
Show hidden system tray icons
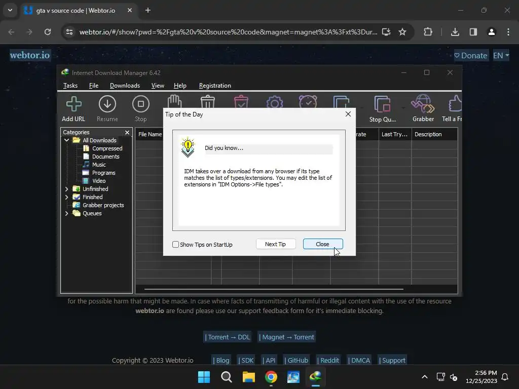click(425, 377)
